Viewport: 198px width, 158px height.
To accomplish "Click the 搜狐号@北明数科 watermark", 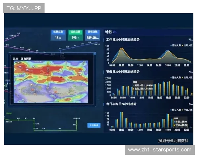I will point(173,140).
